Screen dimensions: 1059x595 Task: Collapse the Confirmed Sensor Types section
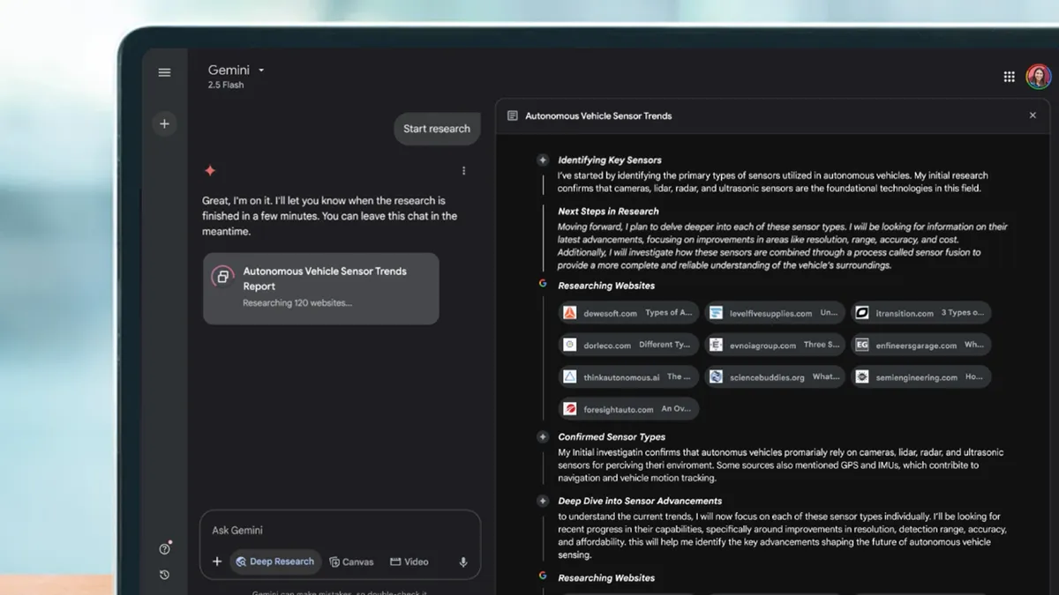pyautogui.click(x=543, y=437)
